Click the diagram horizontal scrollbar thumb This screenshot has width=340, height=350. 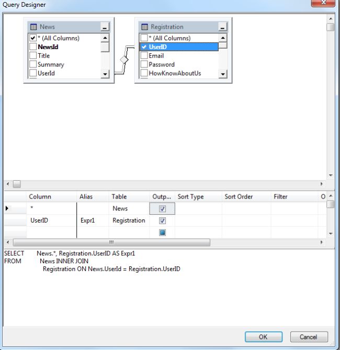click(x=17, y=184)
